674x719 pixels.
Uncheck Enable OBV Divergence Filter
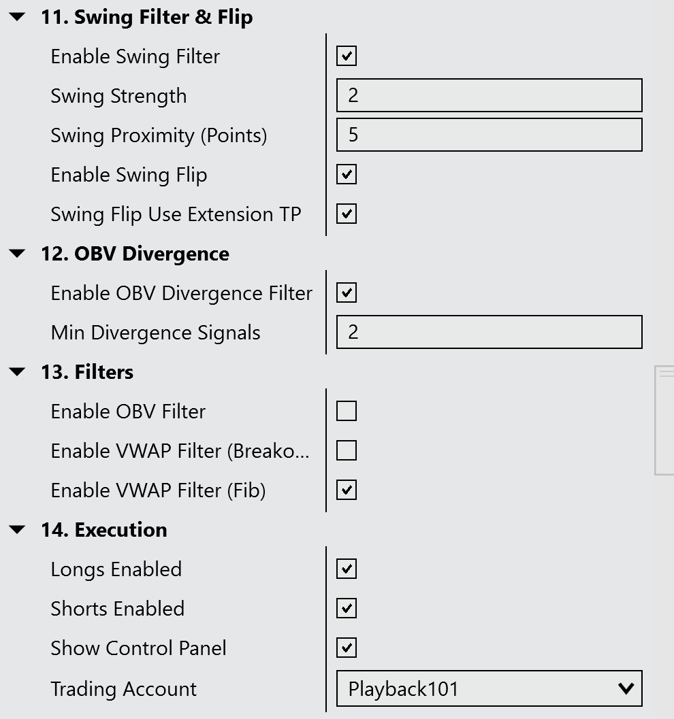coord(347,293)
